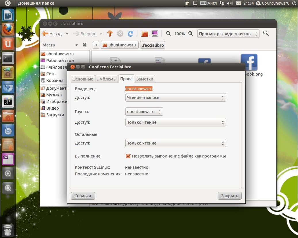Viewport: 298px width, 238px height.
Task: Open group selector ubuntunewsru dropdown
Action: click(x=144, y=112)
